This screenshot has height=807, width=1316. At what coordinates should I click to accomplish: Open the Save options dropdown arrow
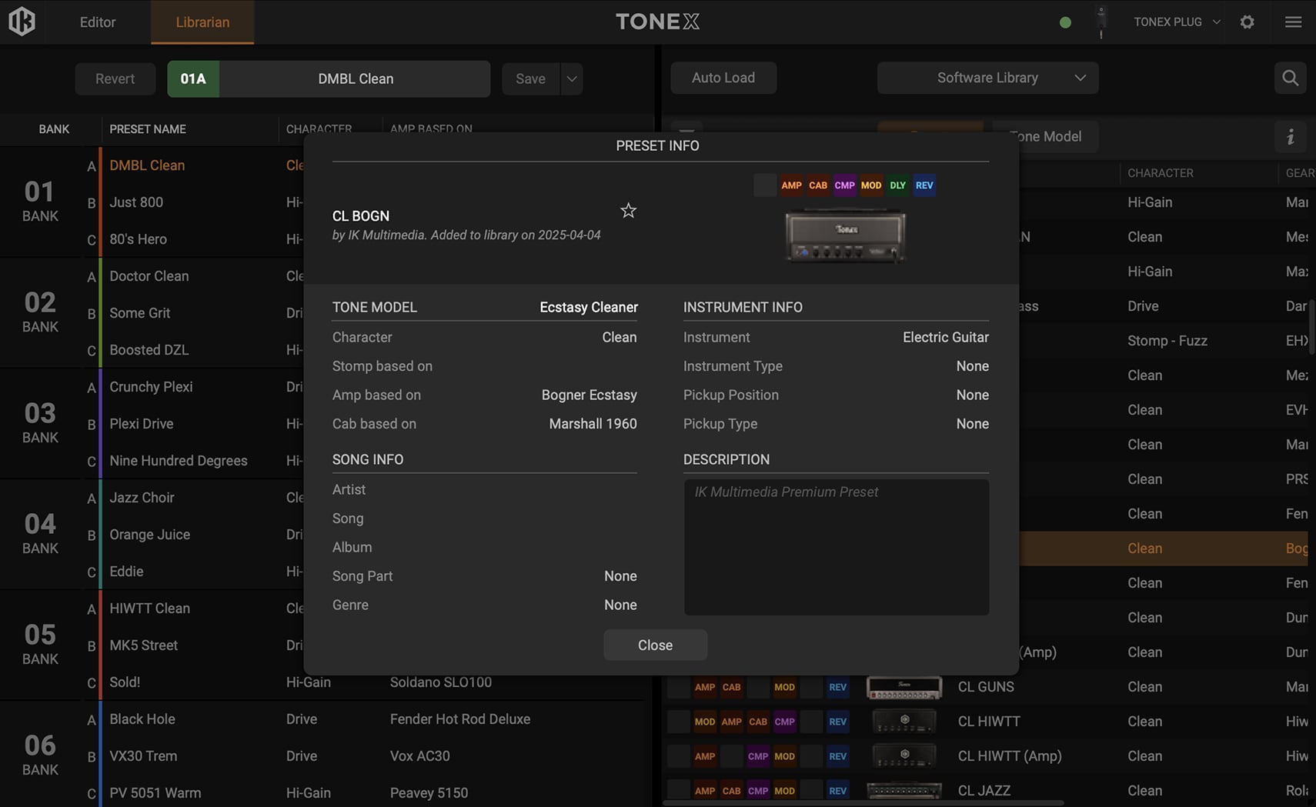pyautogui.click(x=571, y=79)
